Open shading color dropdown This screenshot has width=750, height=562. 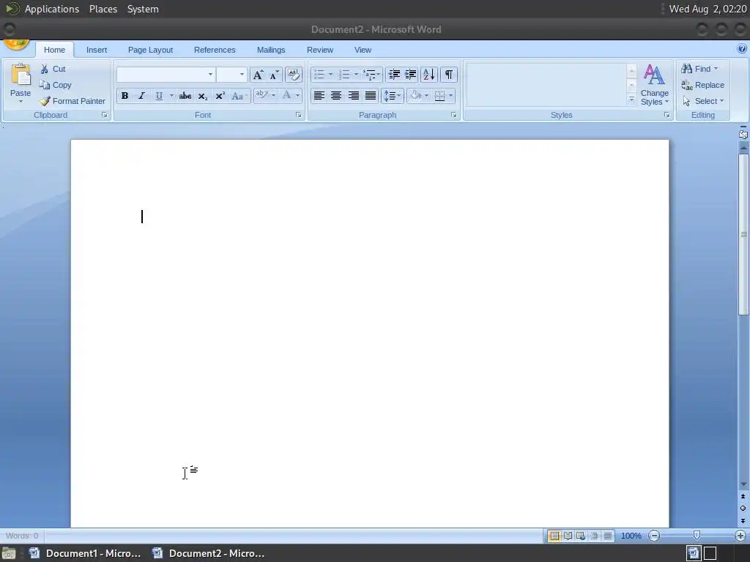[x=427, y=96]
